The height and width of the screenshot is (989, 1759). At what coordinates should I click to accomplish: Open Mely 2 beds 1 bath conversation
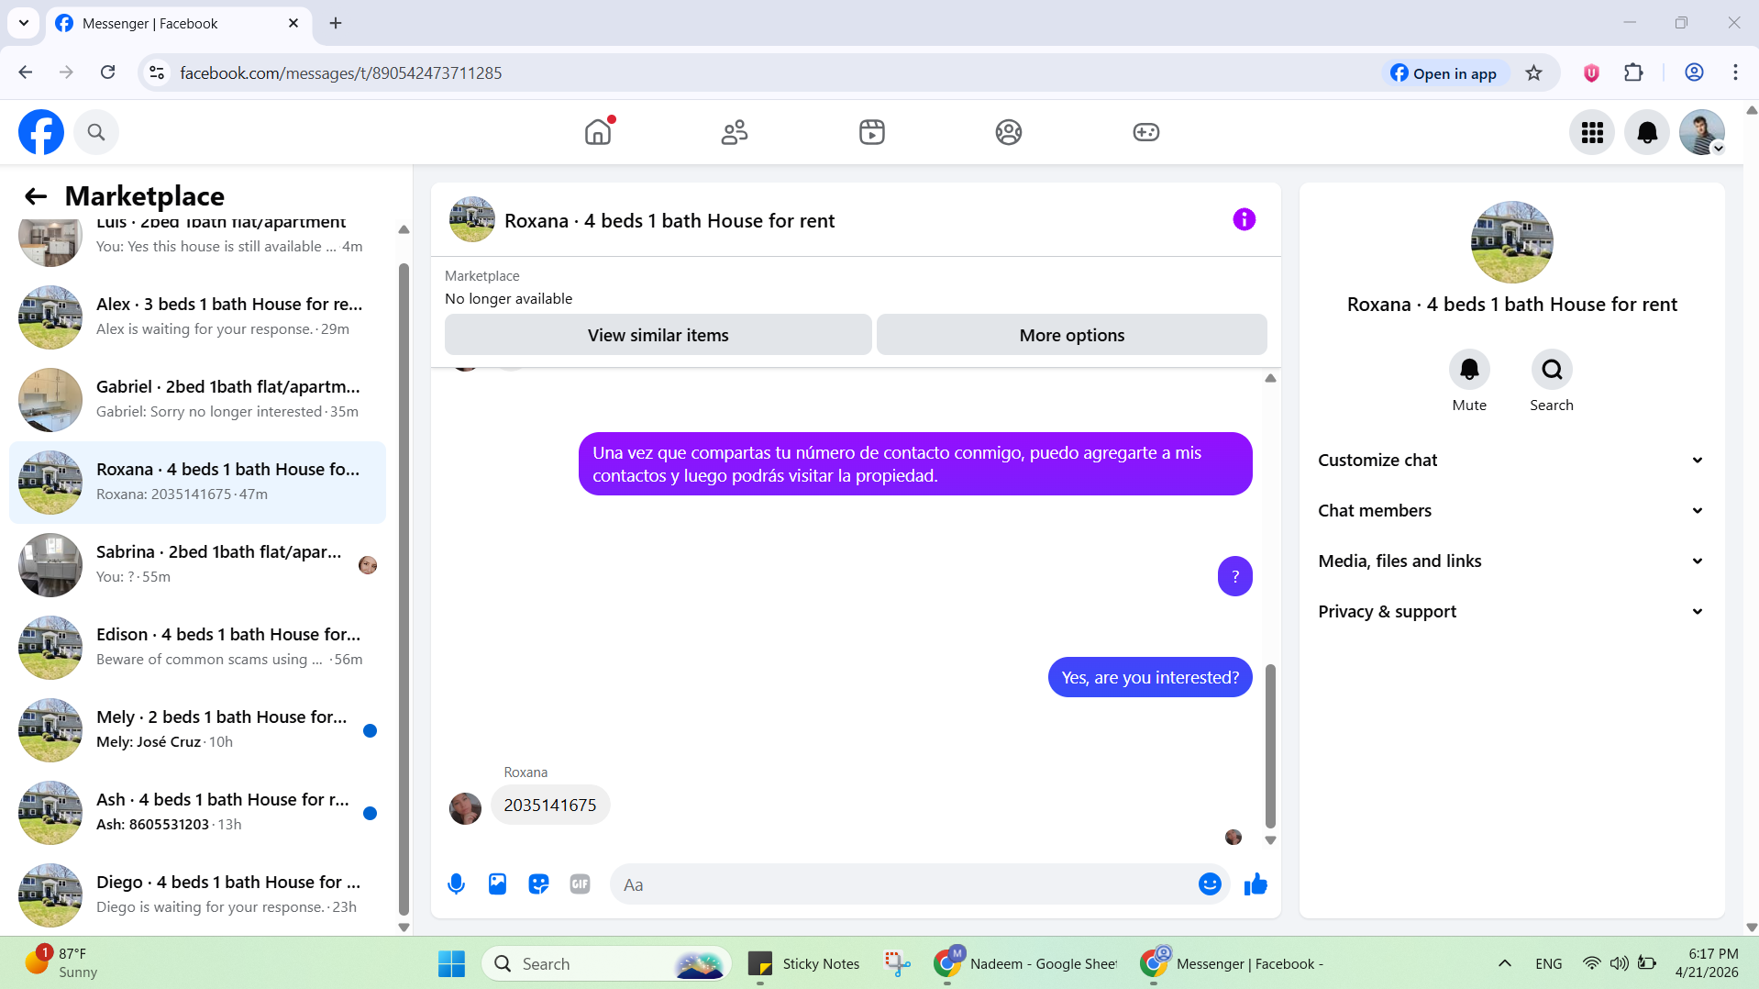click(197, 730)
